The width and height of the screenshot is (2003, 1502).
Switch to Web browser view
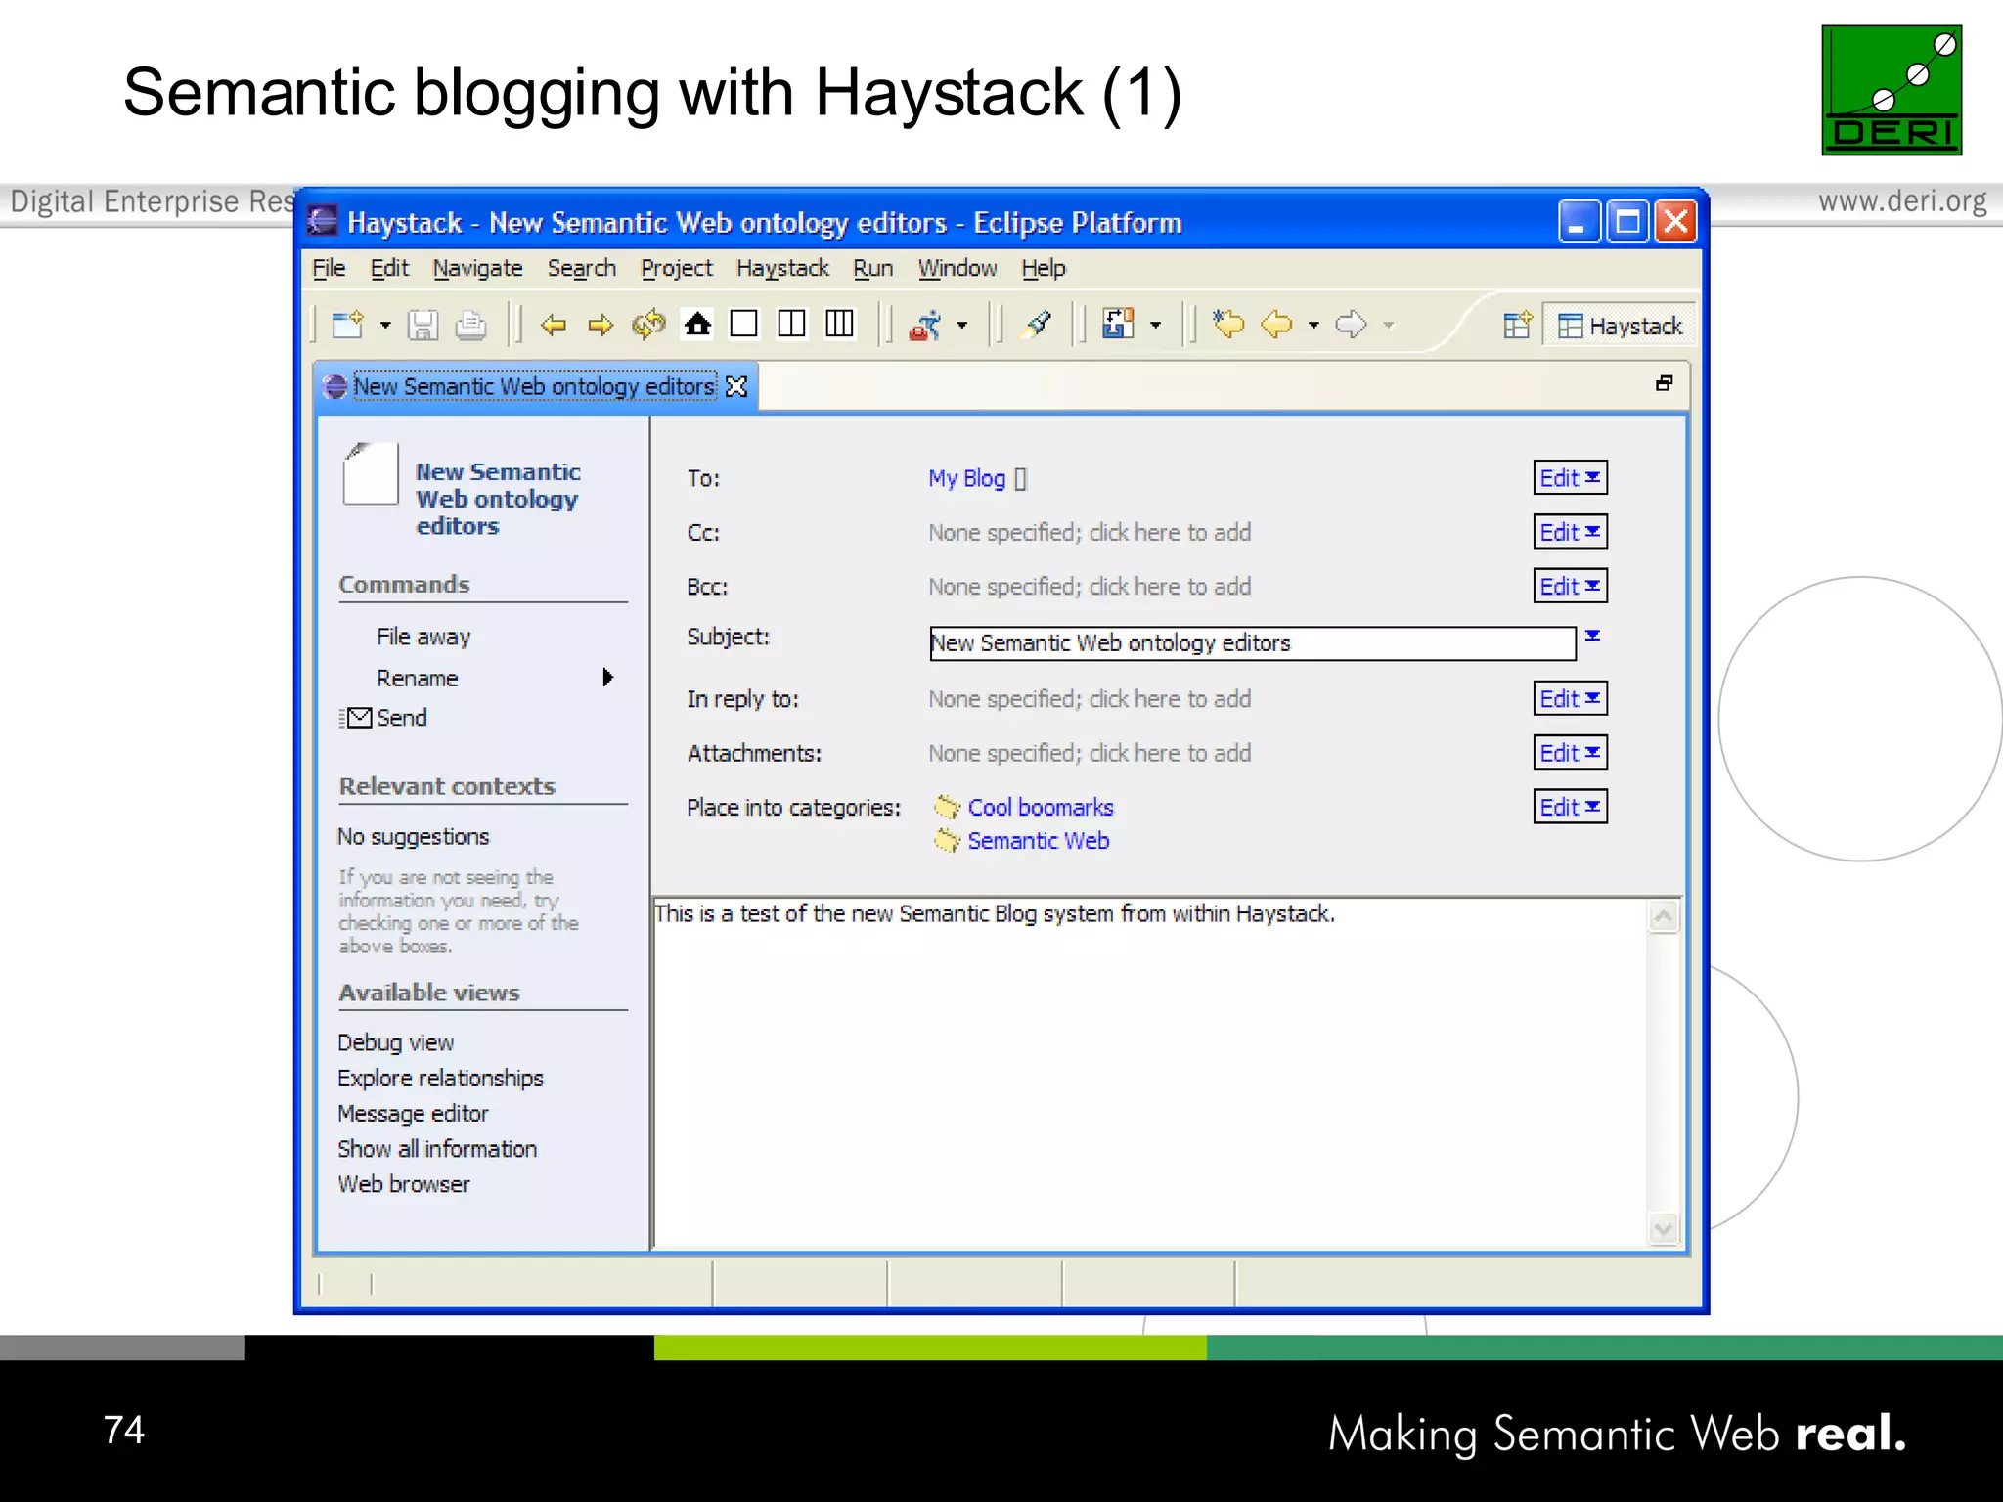(403, 1183)
